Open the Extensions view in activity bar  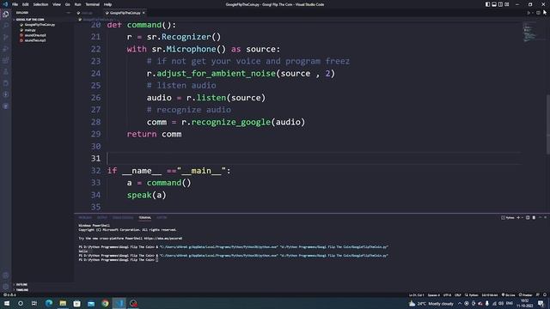pos(6,60)
